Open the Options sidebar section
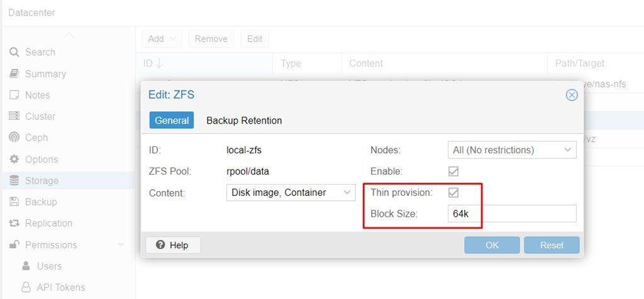644x299 pixels. 42,159
